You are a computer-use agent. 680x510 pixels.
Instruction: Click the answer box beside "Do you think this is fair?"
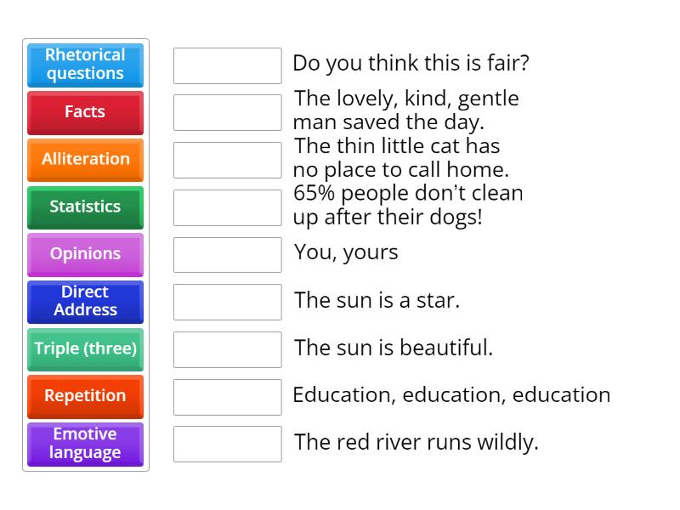(227, 65)
